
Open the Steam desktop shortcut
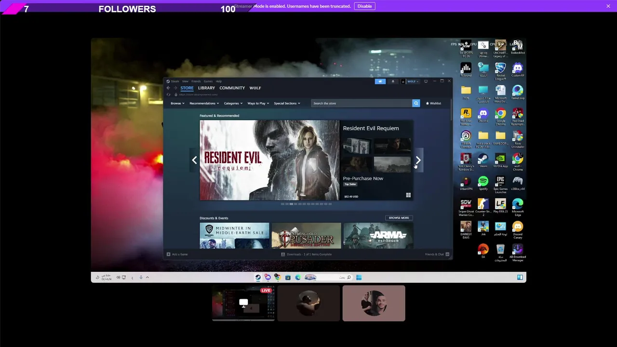(483, 161)
